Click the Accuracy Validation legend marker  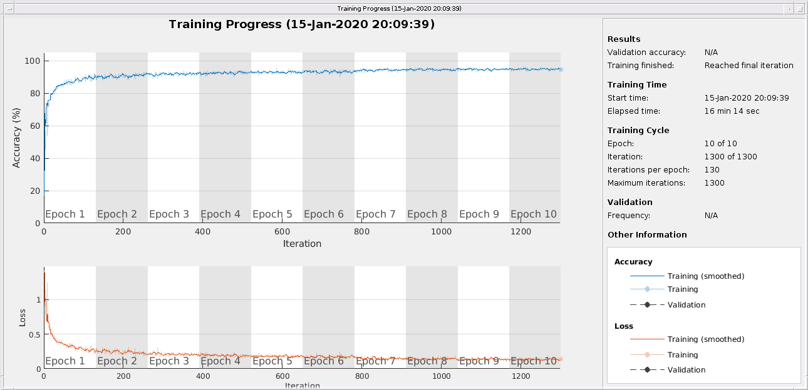tap(647, 305)
